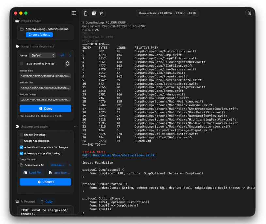This screenshot has width=266, height=224.
Task: Click 'Files included: 26 · Output size: 85 KB' status
Action: 40,116
